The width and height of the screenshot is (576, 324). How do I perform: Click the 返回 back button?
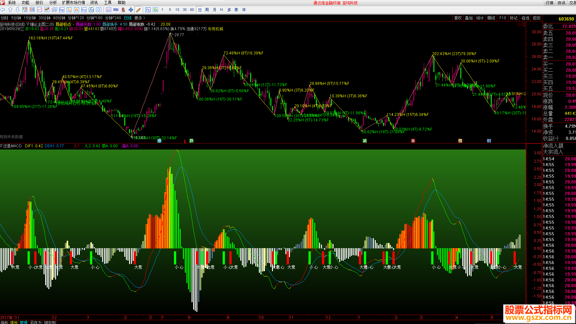point(537,18)
